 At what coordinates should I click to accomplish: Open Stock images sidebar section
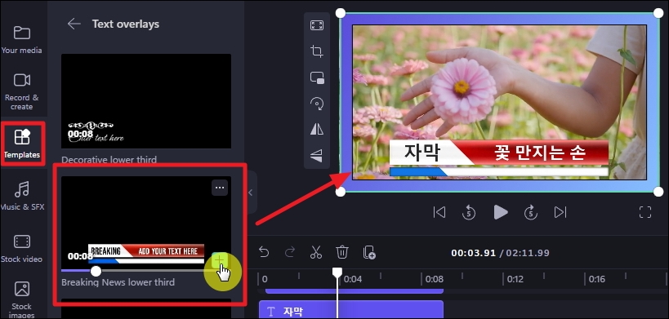(x=22, y=299)
